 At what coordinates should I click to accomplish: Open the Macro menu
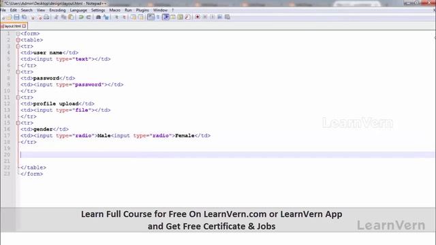coord(115,10)
